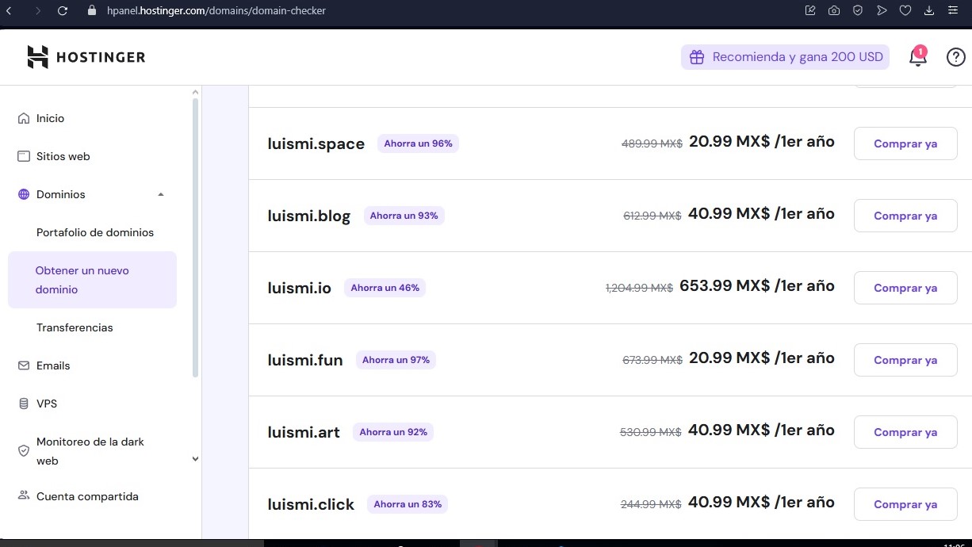Click the 'Ahorra un 96%' badge
Screen dimensions: 972x547
pos(418,143)
